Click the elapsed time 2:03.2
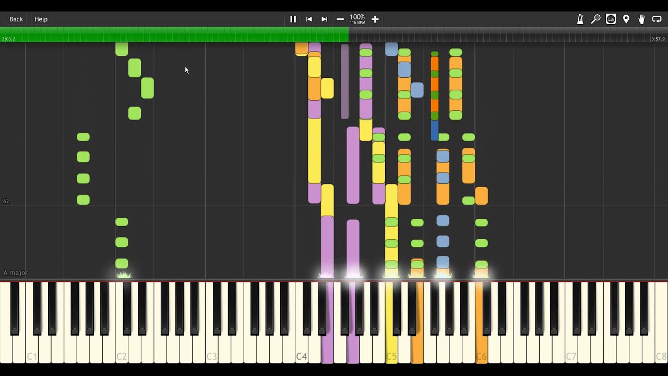Screen dimensions: 668x376 pos(8,39)
